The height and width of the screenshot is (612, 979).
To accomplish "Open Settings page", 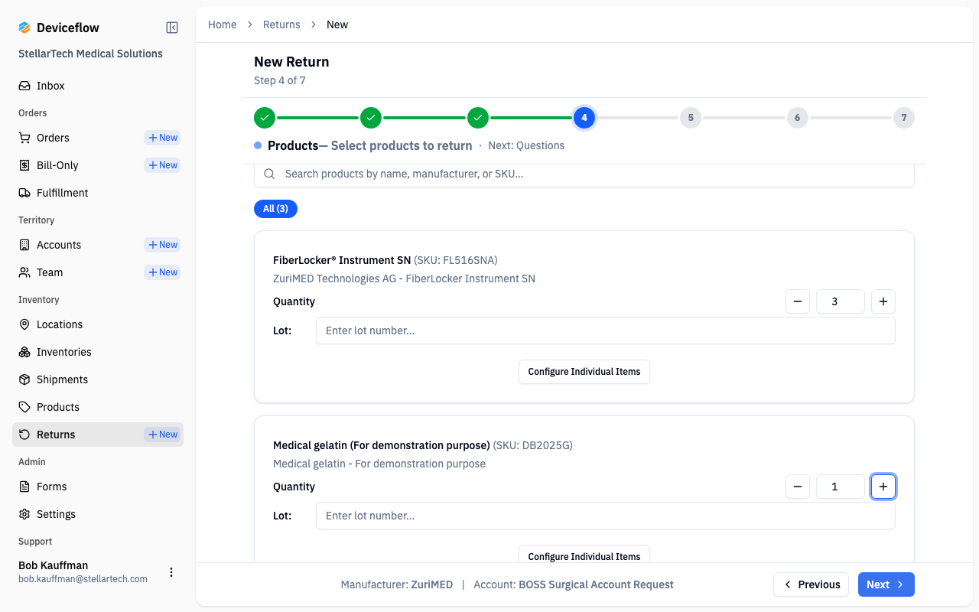I will (x=98, y=514).
